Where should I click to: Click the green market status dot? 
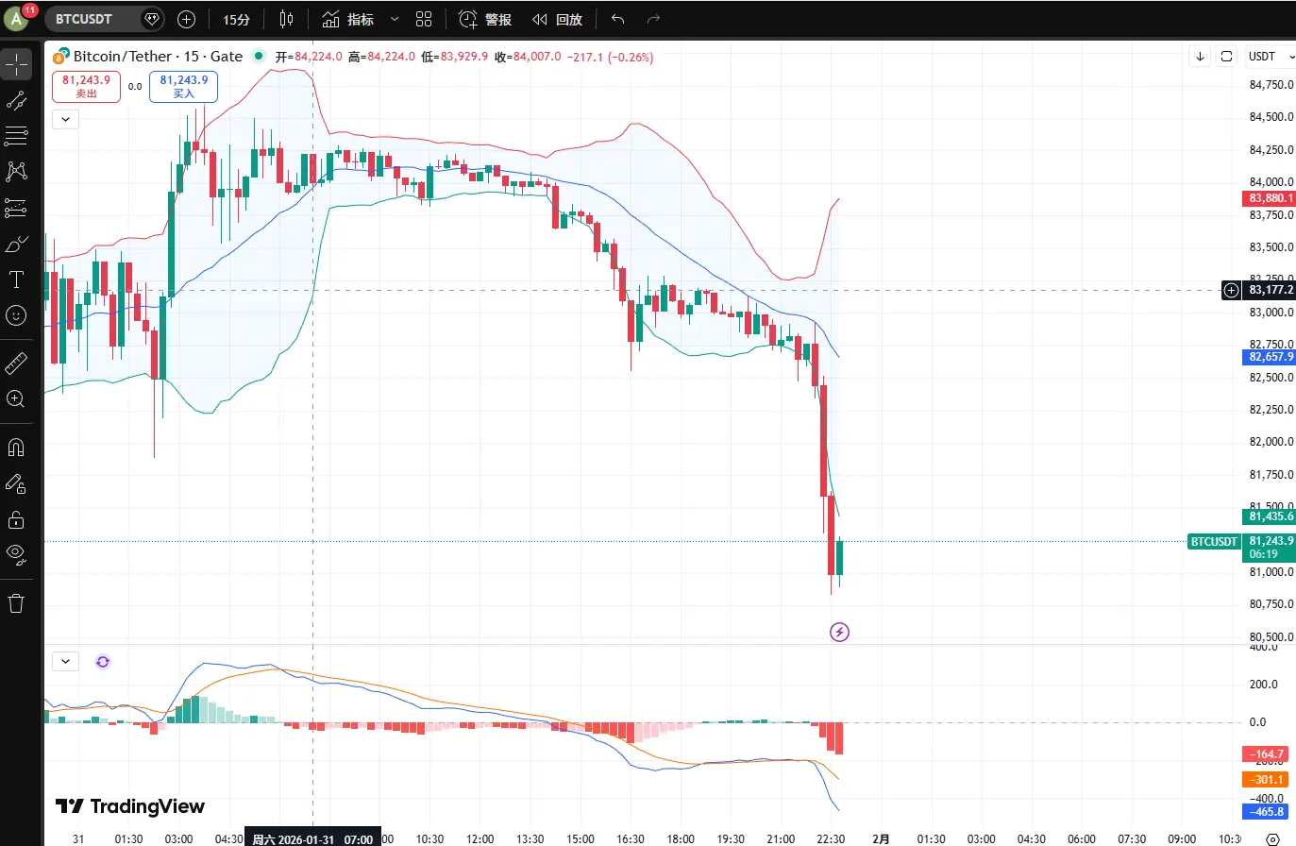coord(259,57)
